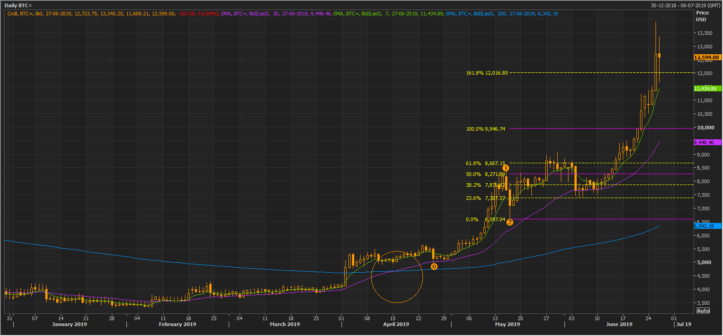Click the date range 30-12-2018 - 06-07-2019 label
The width and height of the screenshot is (723, 336).
click(685, 6)
